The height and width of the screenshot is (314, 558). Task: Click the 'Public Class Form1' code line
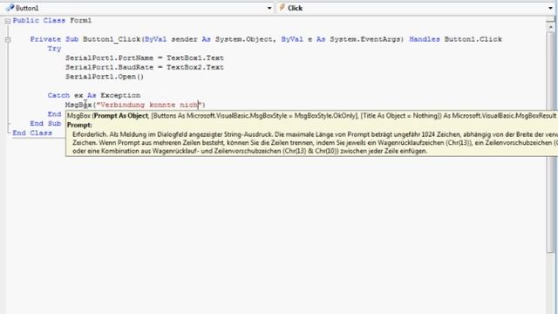52,21
